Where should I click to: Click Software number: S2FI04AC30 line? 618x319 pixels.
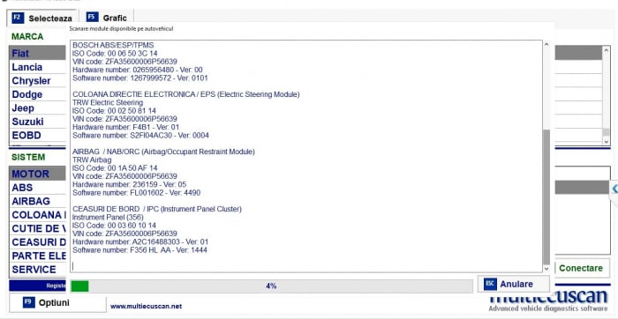[x=140, y=136]
